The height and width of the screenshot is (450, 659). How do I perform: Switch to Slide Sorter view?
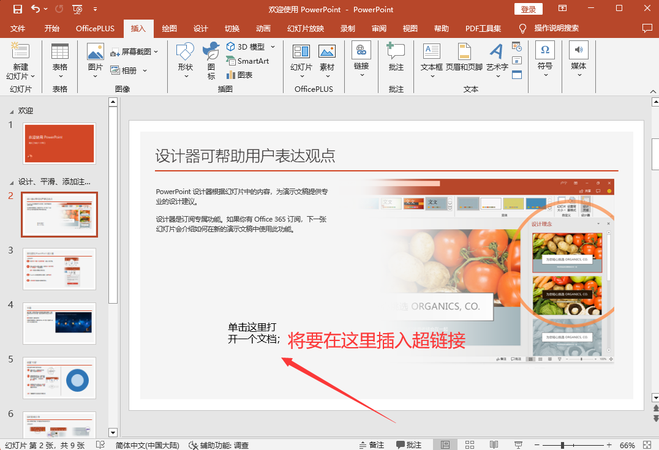pos(470,444)
